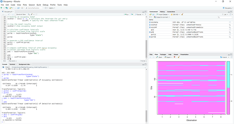Viewport: 234px width, 124px height.
Task: Click the Open File folder icon
Action: pos(10,8)
